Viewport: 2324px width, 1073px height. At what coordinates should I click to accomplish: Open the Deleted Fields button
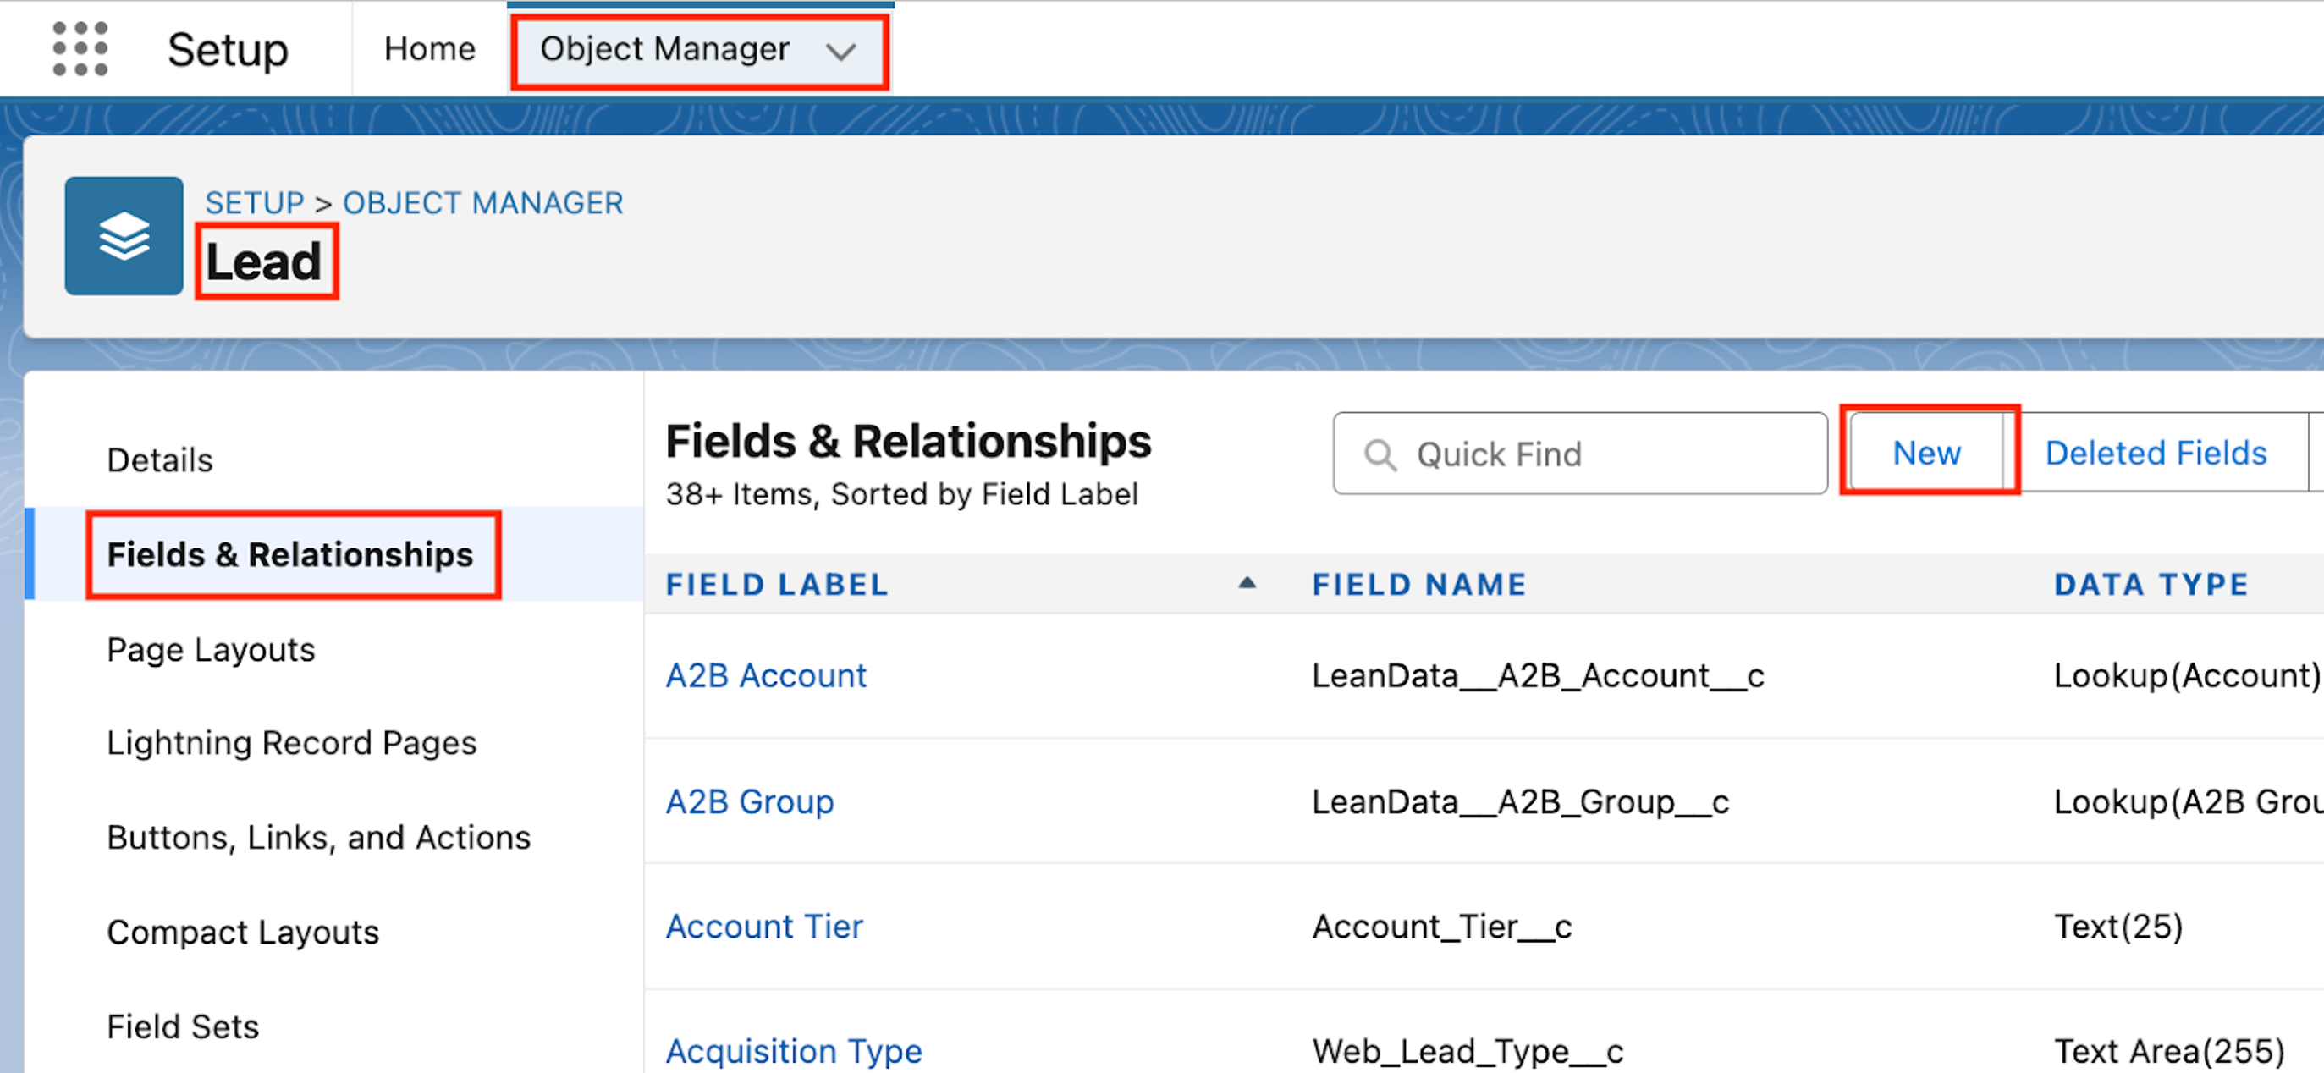tap(2156, 453)
